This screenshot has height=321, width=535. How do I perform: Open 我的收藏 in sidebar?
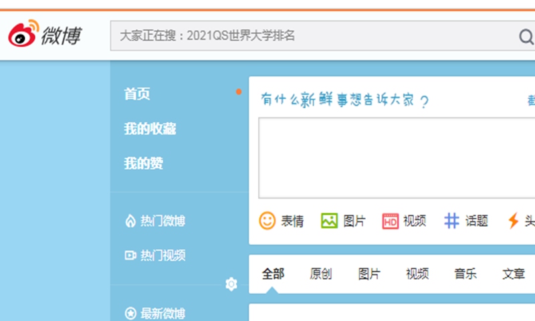(x=150, y=129)
